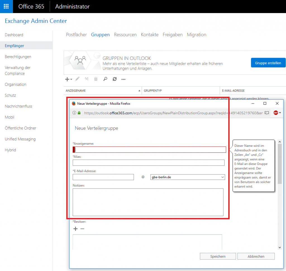
Task: Click the popup vertical scrollbar thumb
Action: click(x=280, y=164)
